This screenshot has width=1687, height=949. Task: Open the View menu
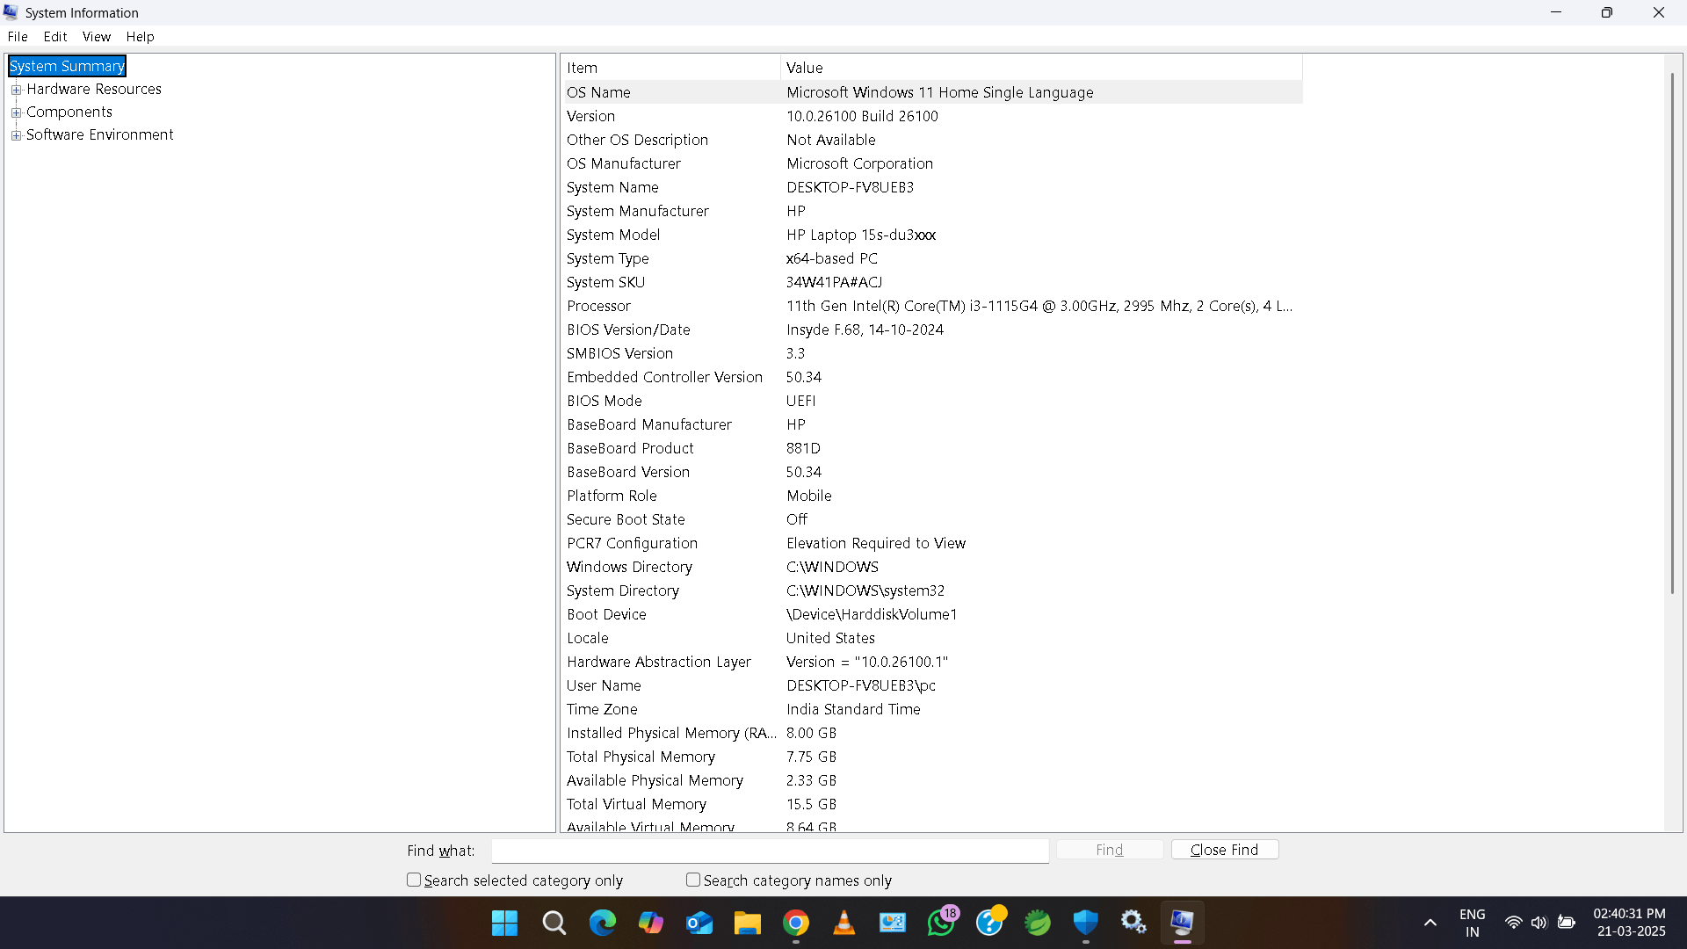click(x=96, y=37)
